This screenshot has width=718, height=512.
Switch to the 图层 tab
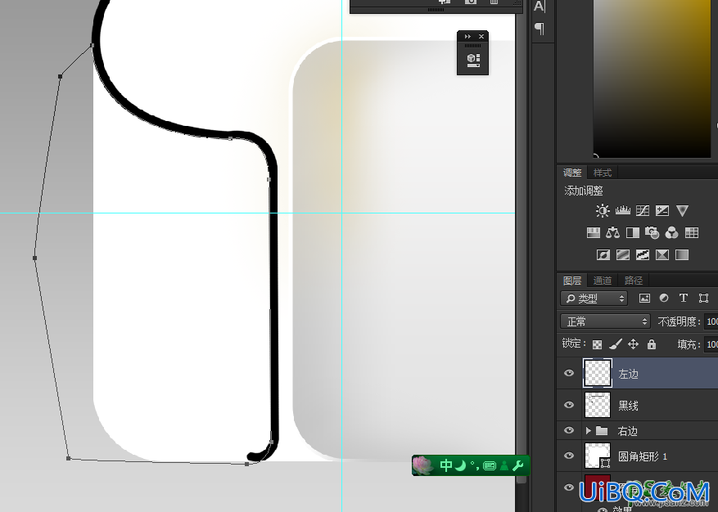tap(572, 280)
